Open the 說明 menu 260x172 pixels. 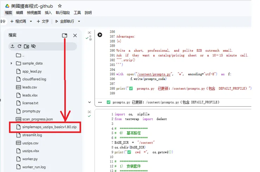[x=88, y=13]
